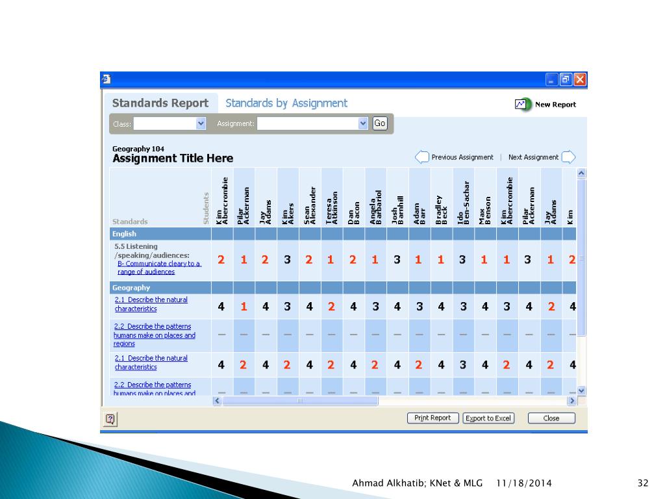Switch to Standards by Assignment tab
This screenshot has height=499, width=665.
click(286, 103)
